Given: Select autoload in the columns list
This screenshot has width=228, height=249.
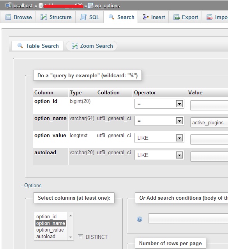Looking at the screenshot, I should [51, 236].
